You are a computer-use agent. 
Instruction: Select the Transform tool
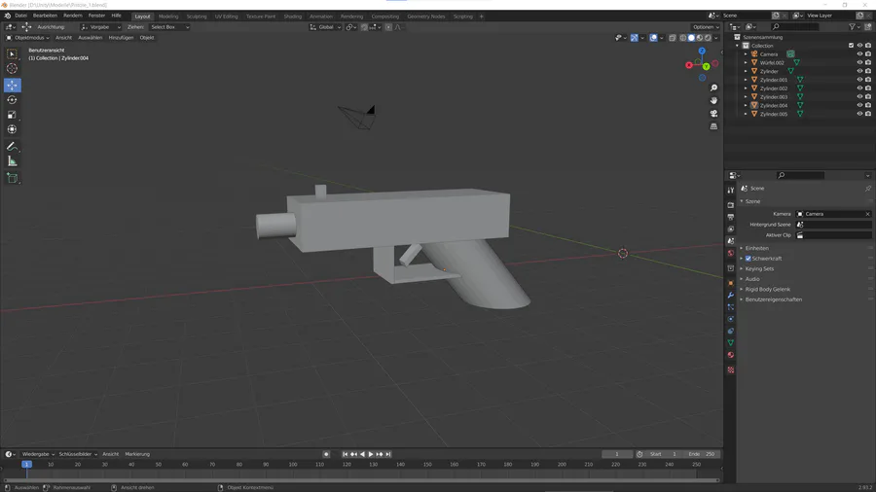(12, 129)
